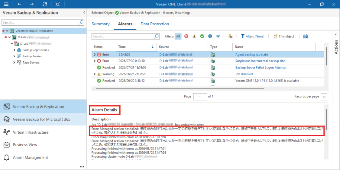Toggle the acknowledged filter eye icon
Viewport: 340px width, 170px height.
click(x=218, y=36)
